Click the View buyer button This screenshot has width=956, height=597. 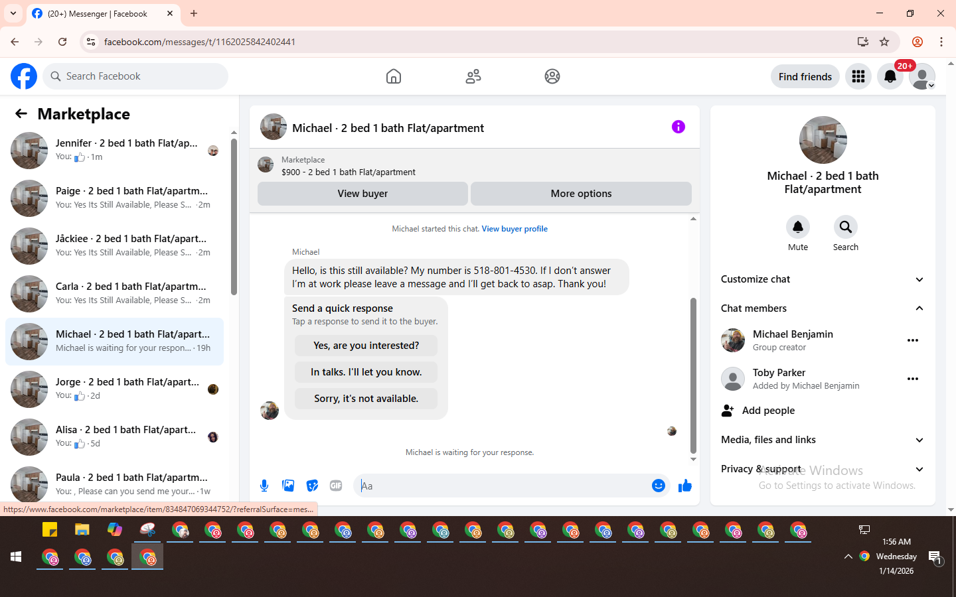coord(362,194)
